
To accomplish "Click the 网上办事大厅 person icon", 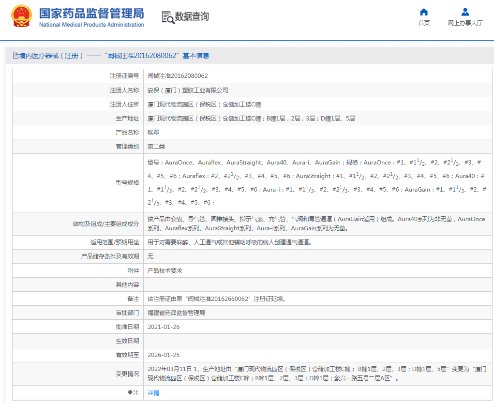I will pyautogui.click(x=465, y=12).
